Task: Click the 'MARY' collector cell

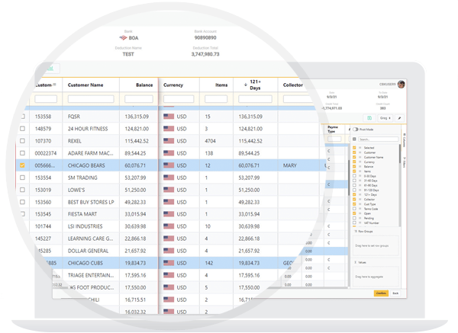Action: click(290, 165)
